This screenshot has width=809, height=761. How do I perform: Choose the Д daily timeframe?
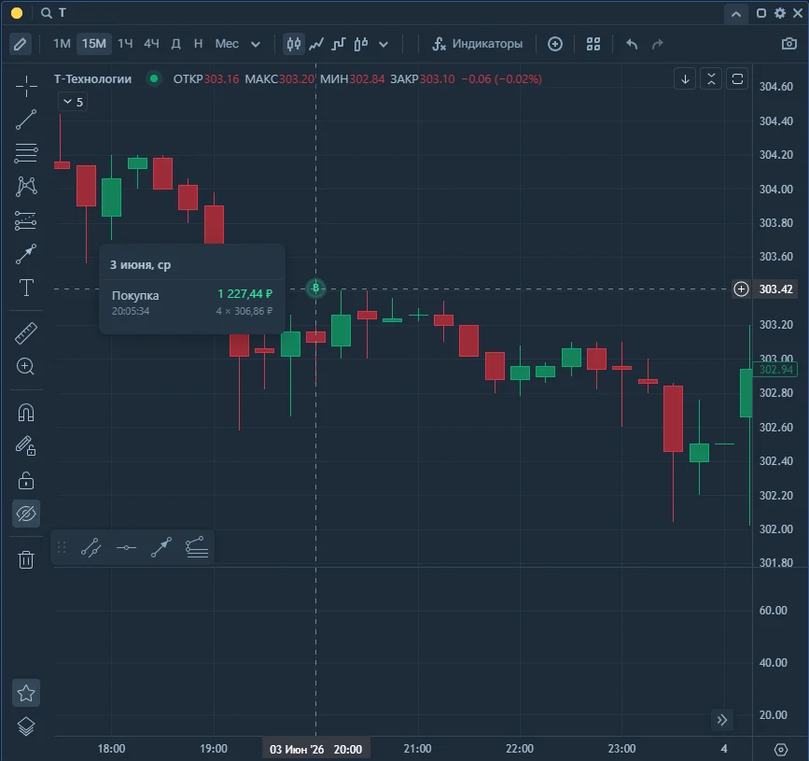(176, 44)
